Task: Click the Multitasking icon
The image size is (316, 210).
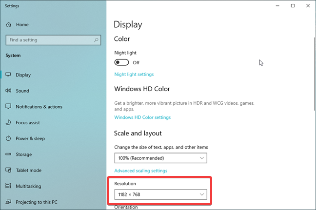Action: [x=8, y=186]
